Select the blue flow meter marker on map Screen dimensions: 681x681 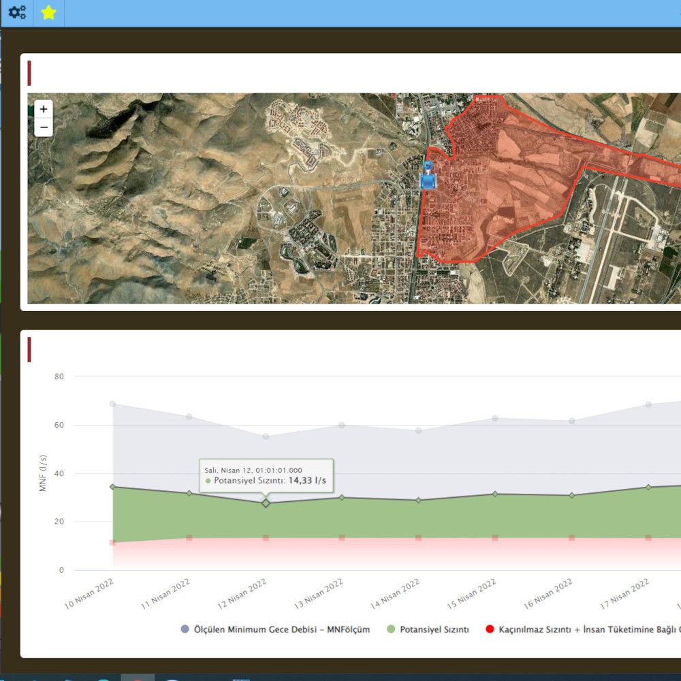click(x=428, y=176)
